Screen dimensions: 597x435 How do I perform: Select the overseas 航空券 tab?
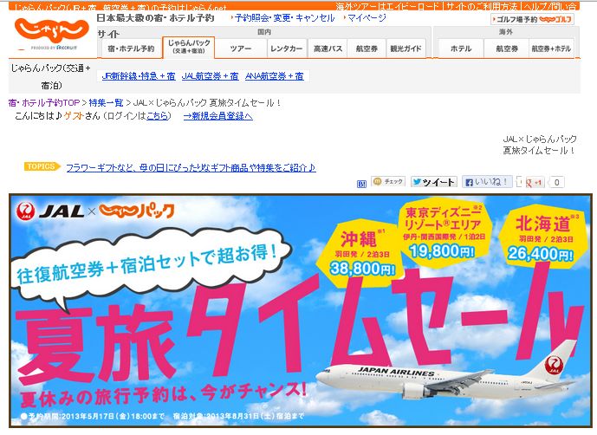[x=507, y=49]
